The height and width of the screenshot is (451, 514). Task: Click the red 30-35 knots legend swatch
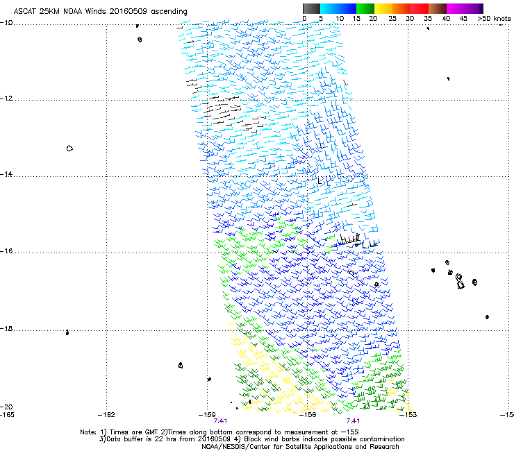click(x=420, y=8)
